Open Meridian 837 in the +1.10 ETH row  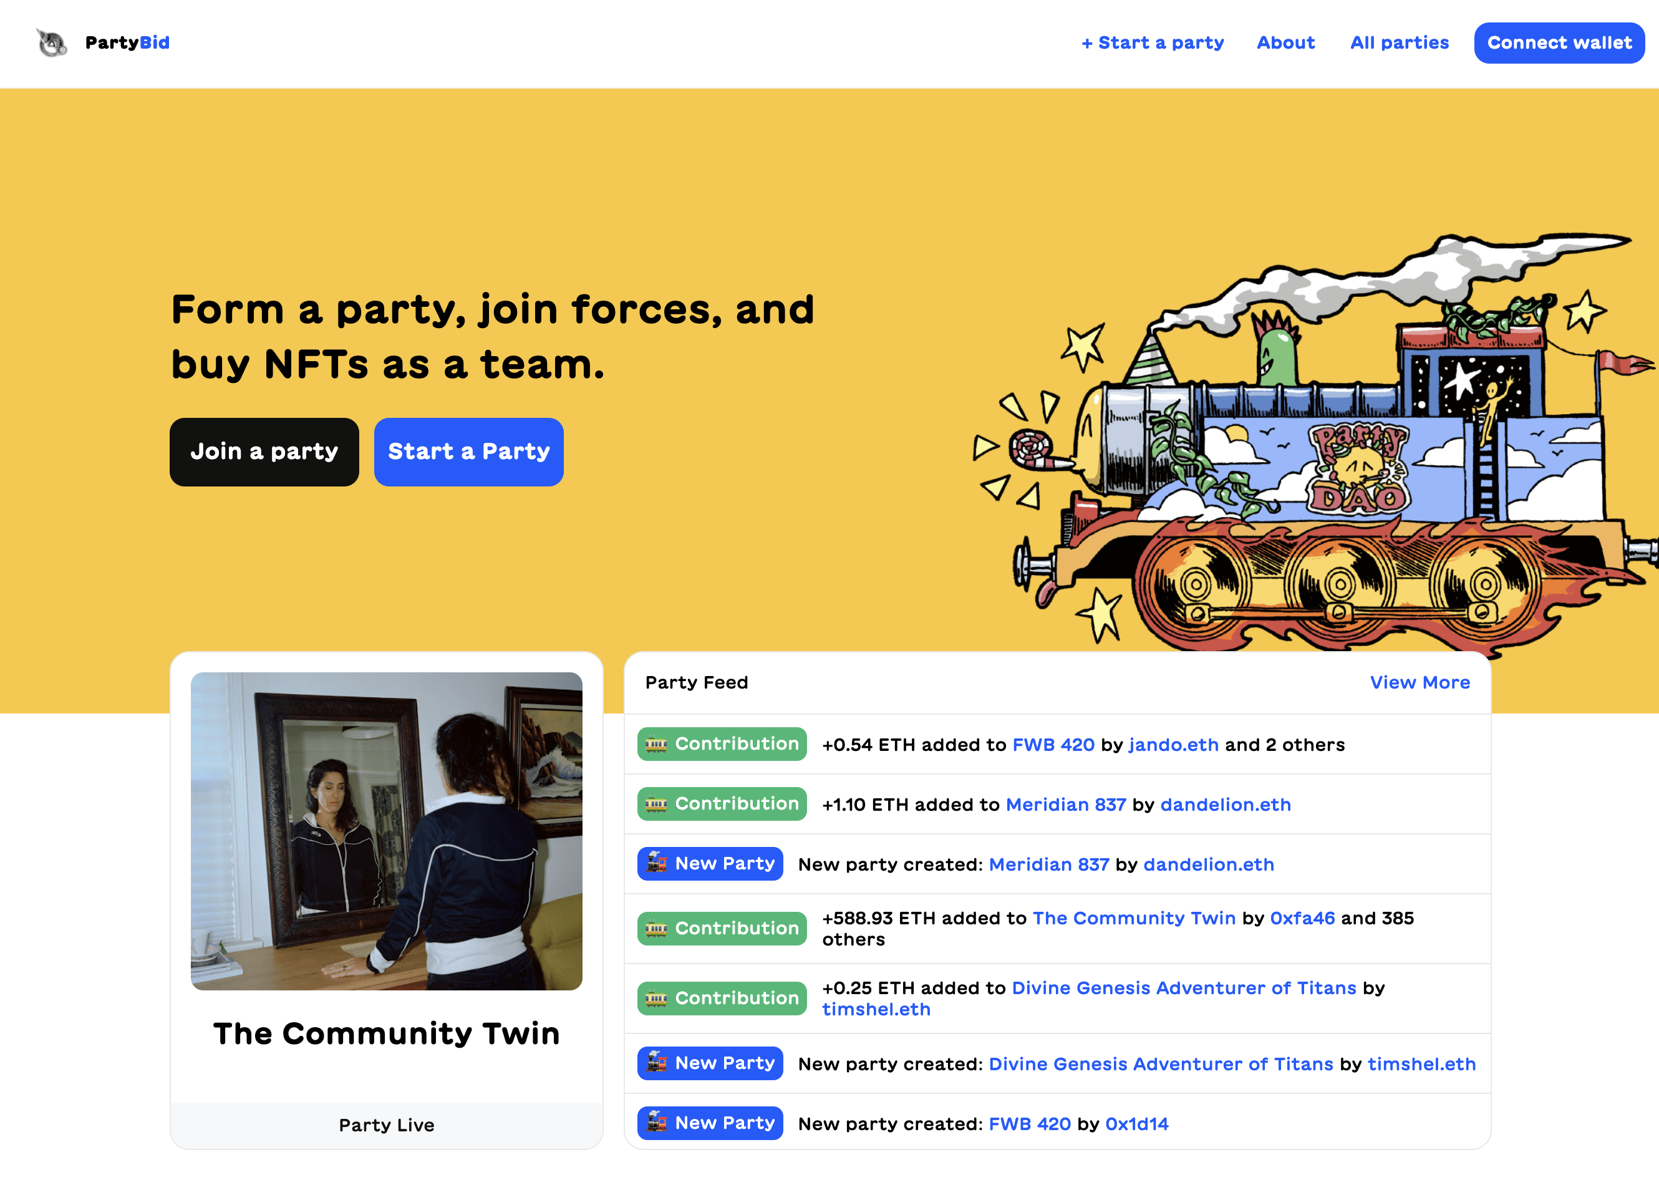coord(1066,805)
